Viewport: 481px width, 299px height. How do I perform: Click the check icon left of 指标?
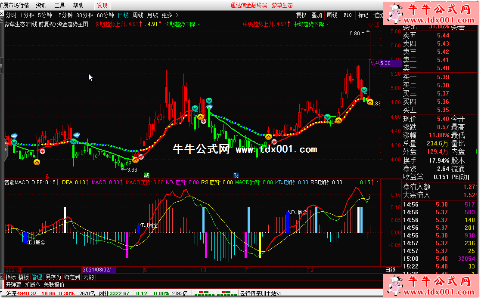2,277
